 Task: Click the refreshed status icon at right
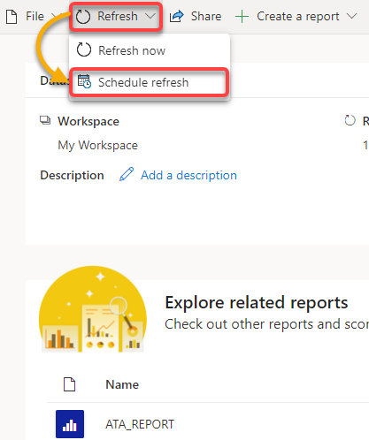coord(350,120)
